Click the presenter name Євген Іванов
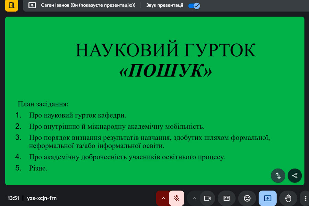Viewport: 309px width, 206px height. (x=88, y=5)
